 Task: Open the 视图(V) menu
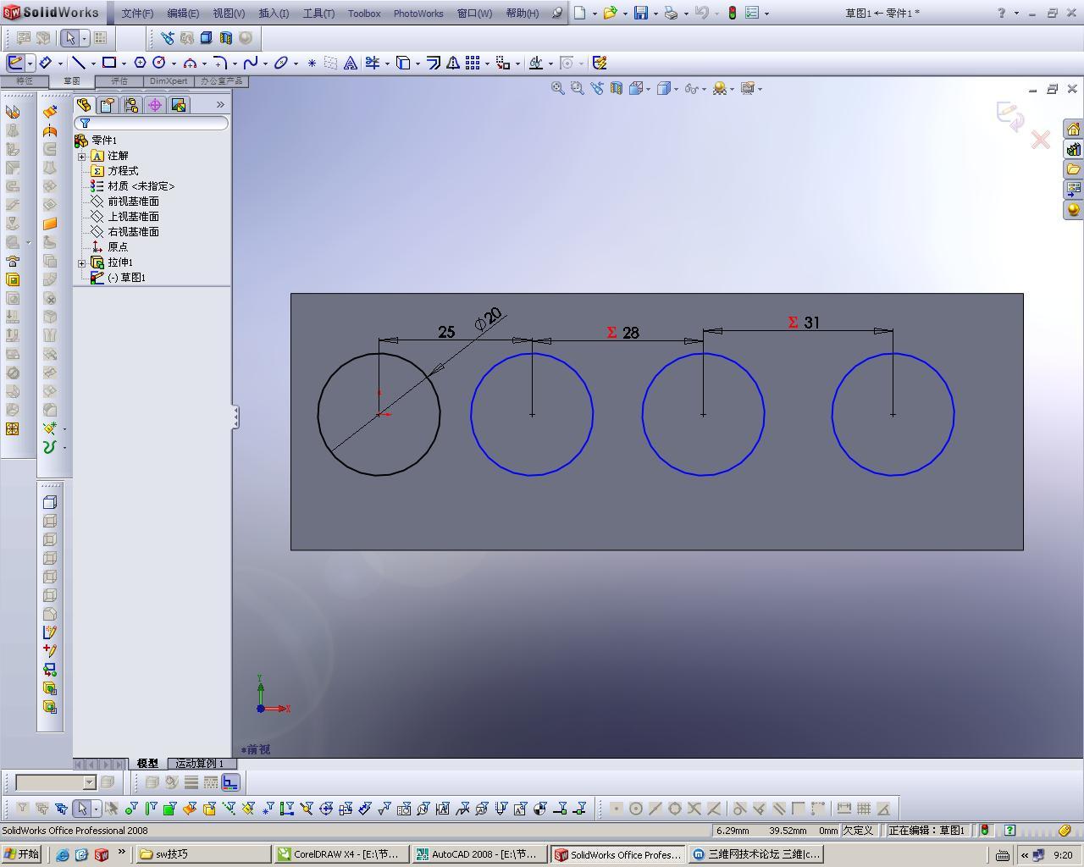pos(229,14)
